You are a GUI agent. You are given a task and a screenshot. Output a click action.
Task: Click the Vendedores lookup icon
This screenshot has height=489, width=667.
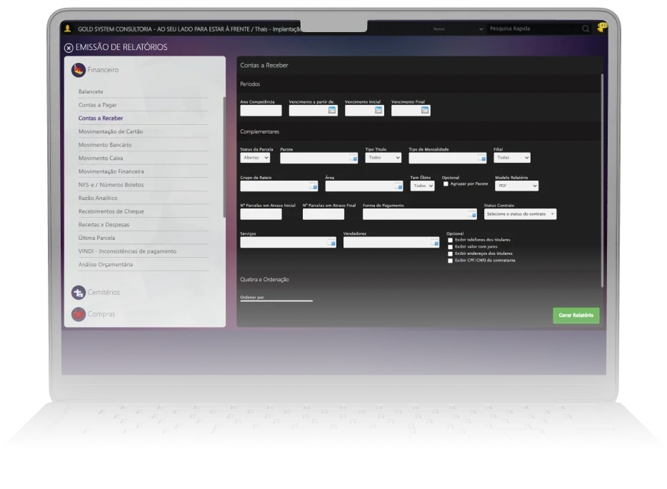(x=434, y=243)
